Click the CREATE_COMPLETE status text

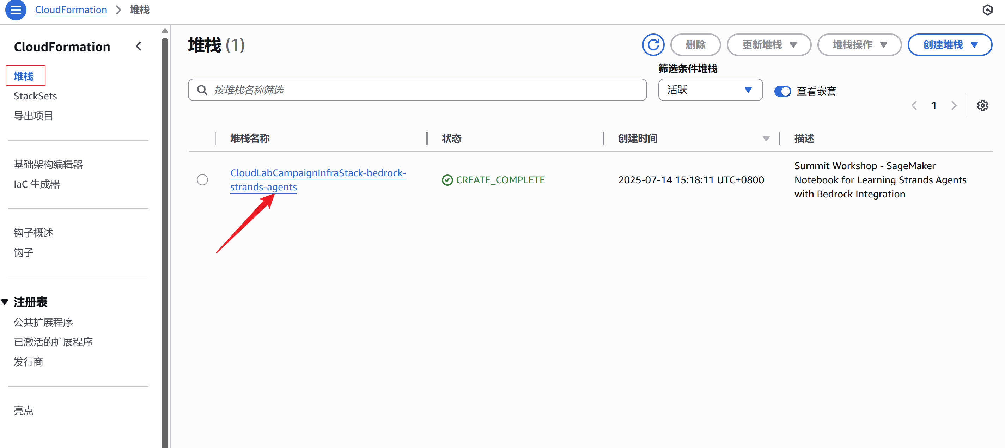(500, 180)
